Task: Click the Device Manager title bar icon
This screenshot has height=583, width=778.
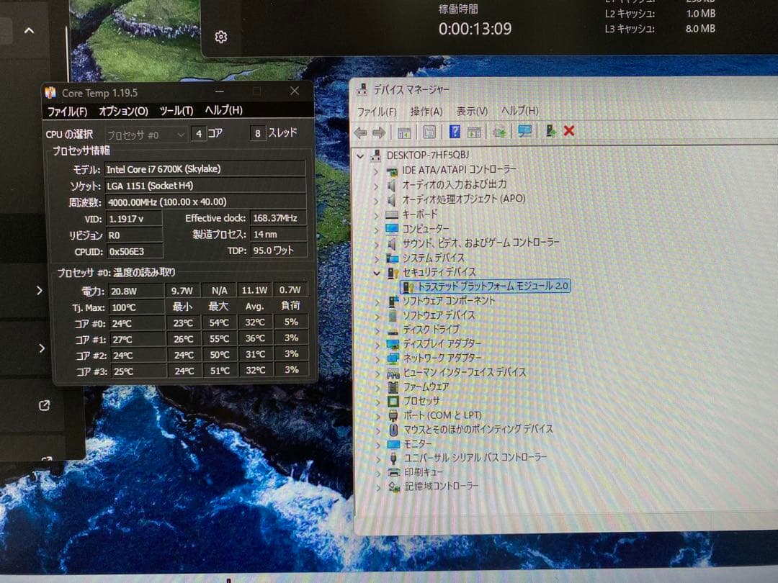Action: pos(362,90)
